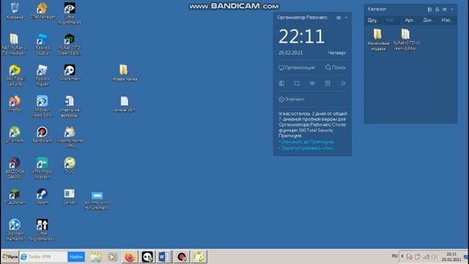Toggle the lock icon in Каталог header

(437, 10)
